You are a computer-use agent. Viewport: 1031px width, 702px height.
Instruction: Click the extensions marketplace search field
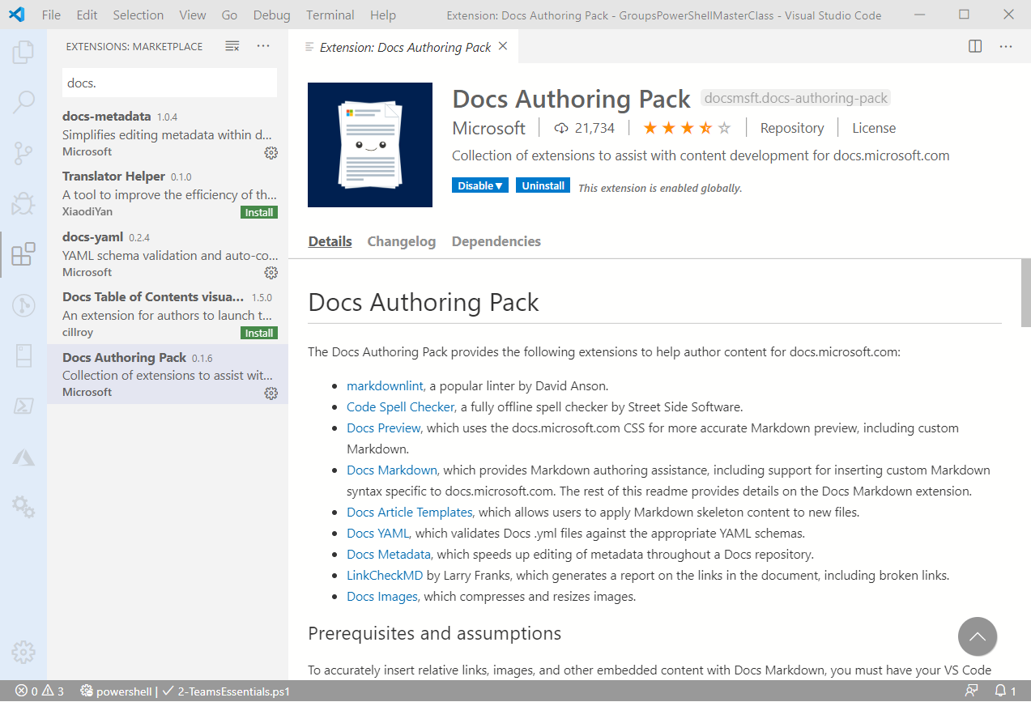tap(169, 83)
